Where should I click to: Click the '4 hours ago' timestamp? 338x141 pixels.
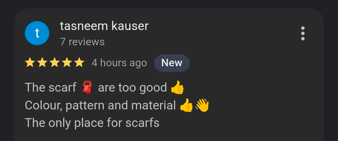click(119, 63)
